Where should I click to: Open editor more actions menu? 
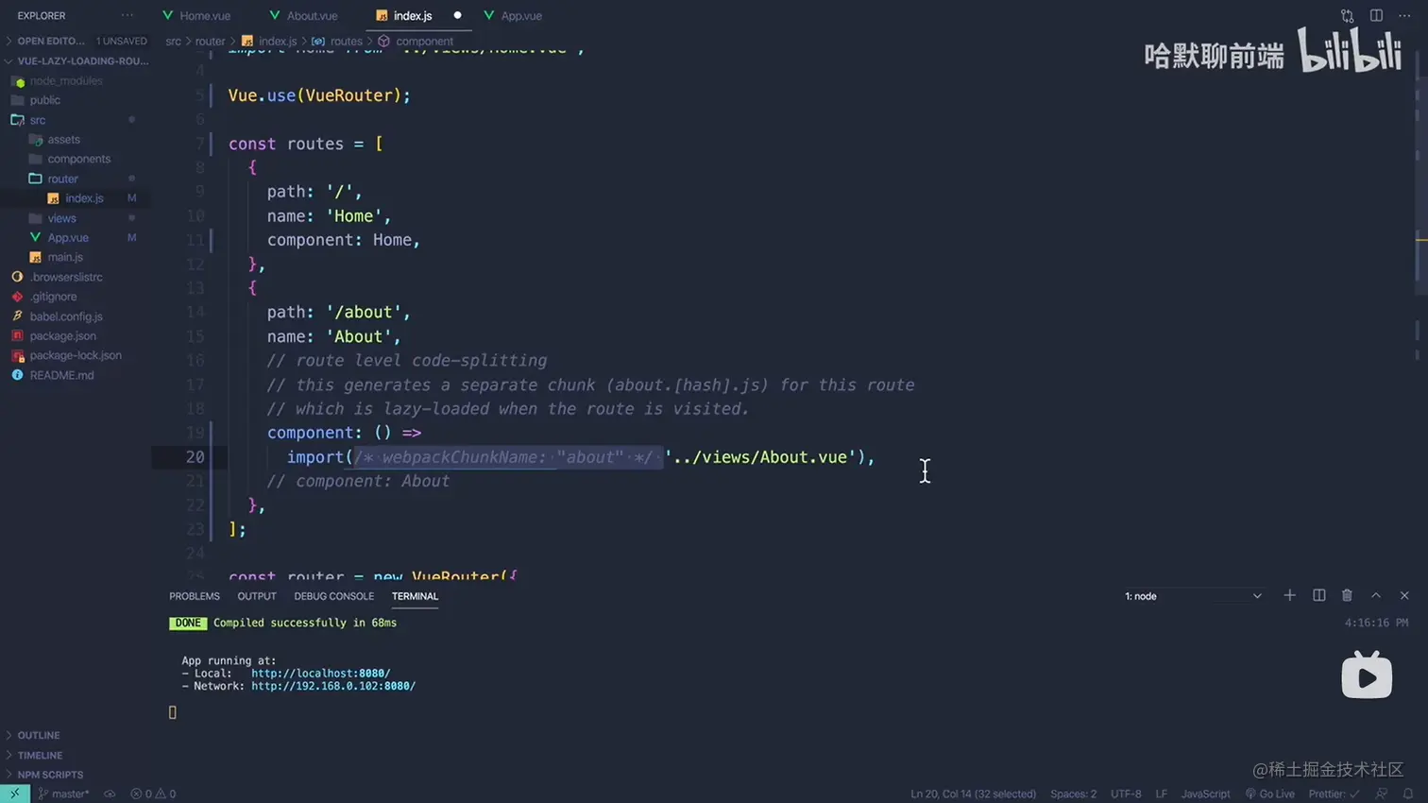click(x=1404, y=16)
